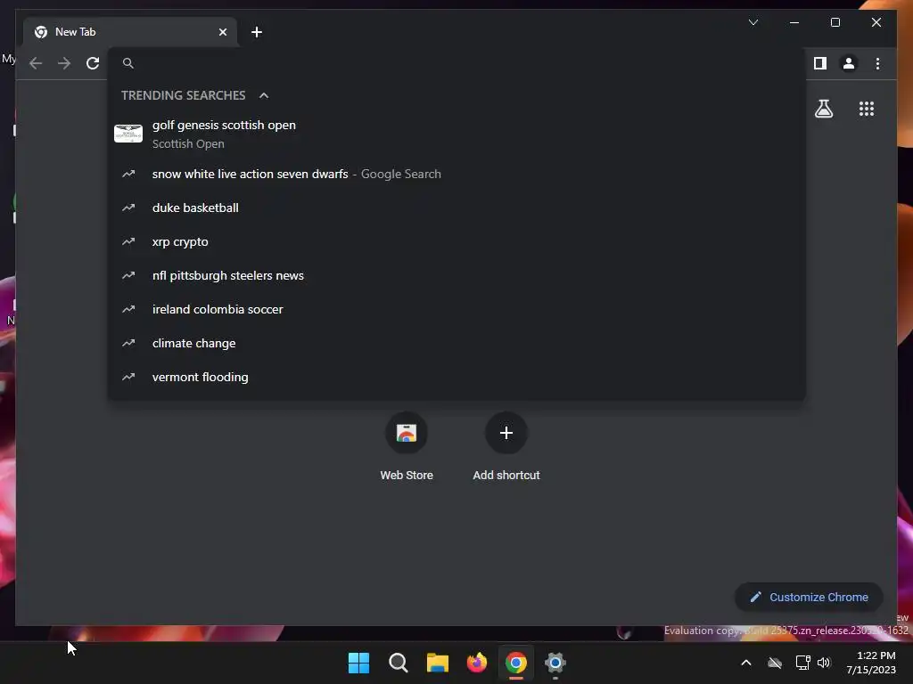Open the clock showing 1:22 PM
This screenshot has width=913, height=684.
point(871,663)
